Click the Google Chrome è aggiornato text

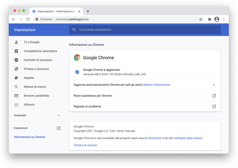pyautogui.click(x=101, y=70)
